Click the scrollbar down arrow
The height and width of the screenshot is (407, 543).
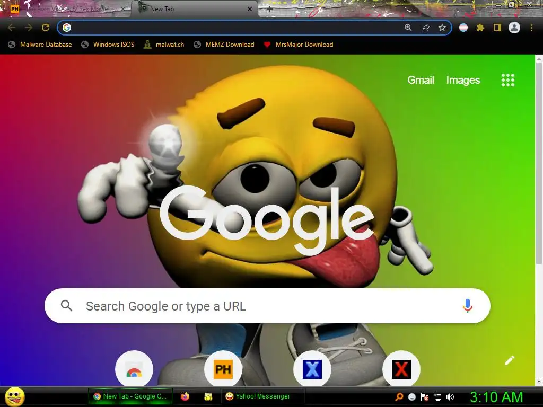[539, 382]
